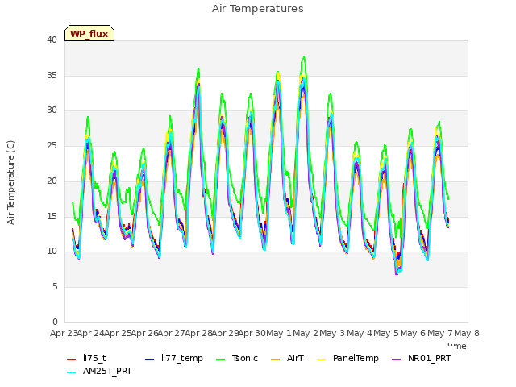
Task: Click the 40 y-axis tick label
Action: [52, 40]
